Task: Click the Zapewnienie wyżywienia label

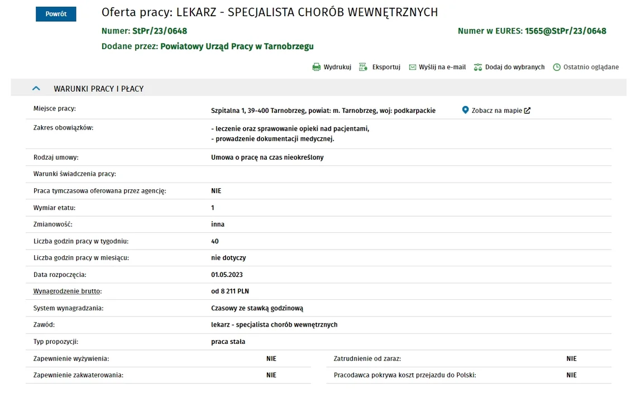Action: click(71, 358)
